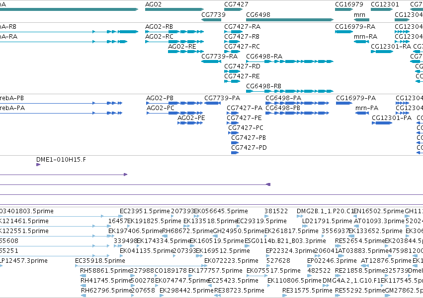This screenshot has height=298, width=423.
Task: Click protein CG7427-PE label
Action: click(244, 118)
